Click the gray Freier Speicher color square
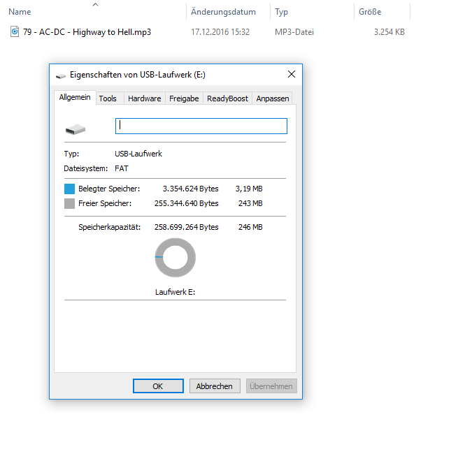Screen dimensions: 451x468 click(69, 203)
